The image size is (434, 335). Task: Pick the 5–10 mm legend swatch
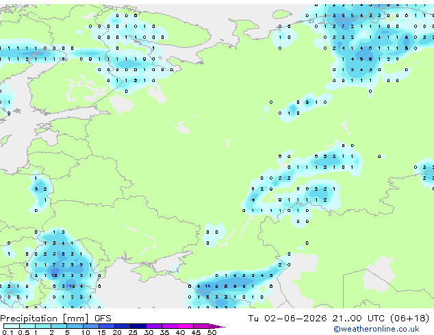click(x=75, y=326)
